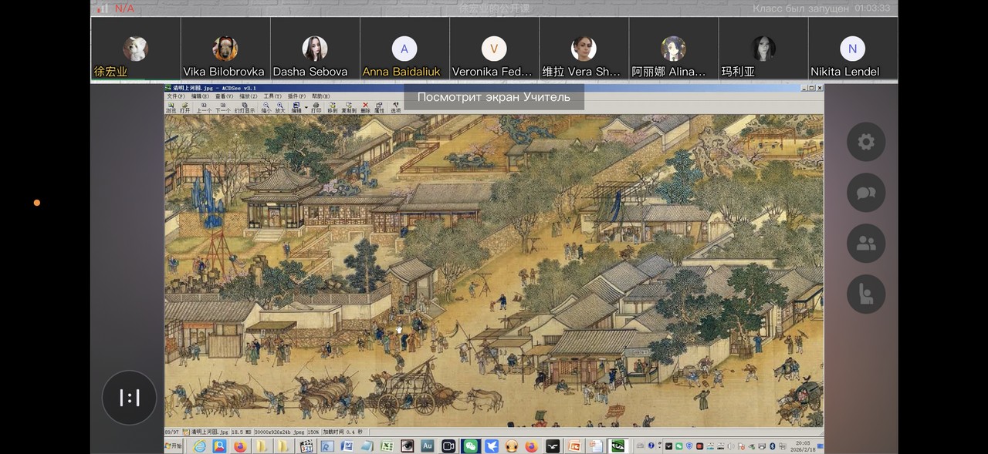Open WeChat from the Windows taskbar
This screenshot has height=454, width=988.
[470, 446]
